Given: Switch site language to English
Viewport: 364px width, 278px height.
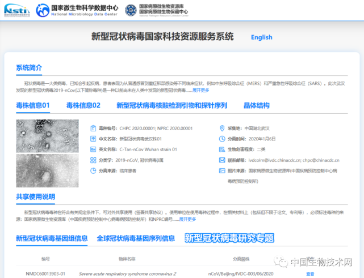Looking at the screenshot, I should pyautogui.click(x=262, y=37).
